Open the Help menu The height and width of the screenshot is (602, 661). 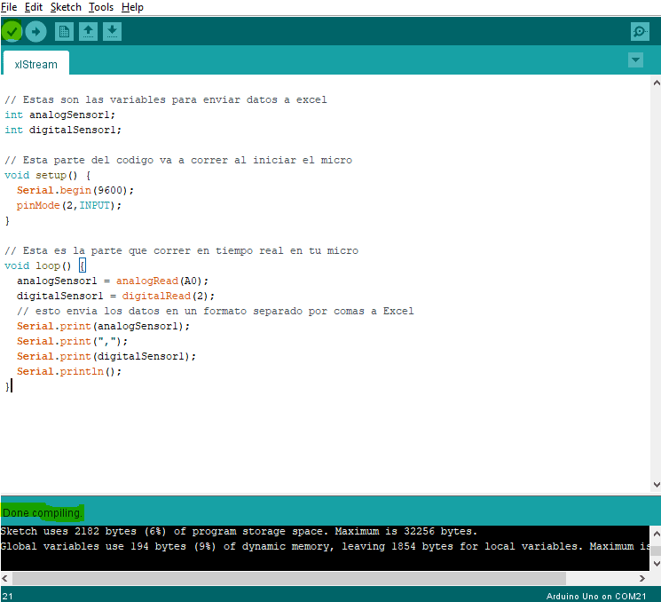pyautogui.click(x=132, y=7)
